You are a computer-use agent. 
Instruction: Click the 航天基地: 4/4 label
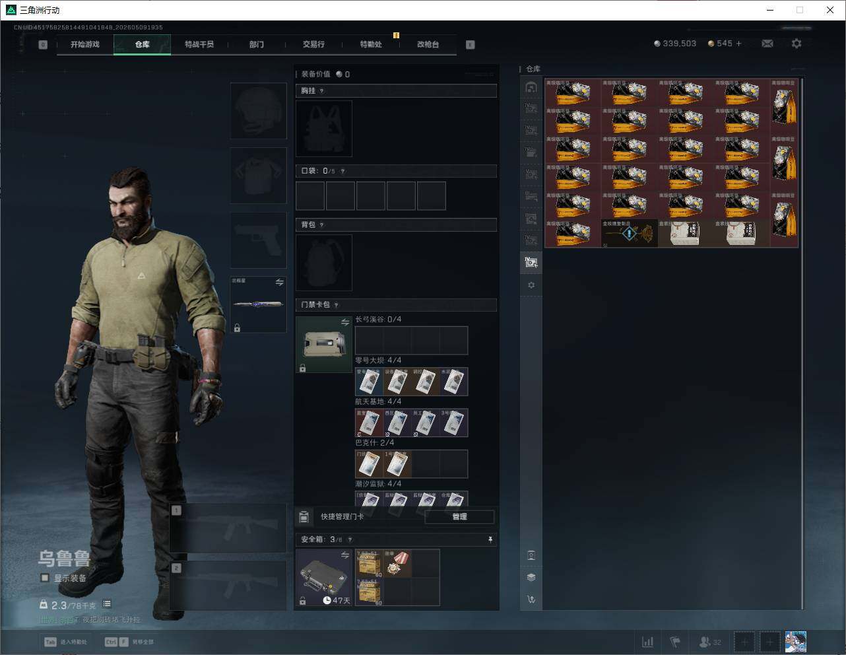378,401
